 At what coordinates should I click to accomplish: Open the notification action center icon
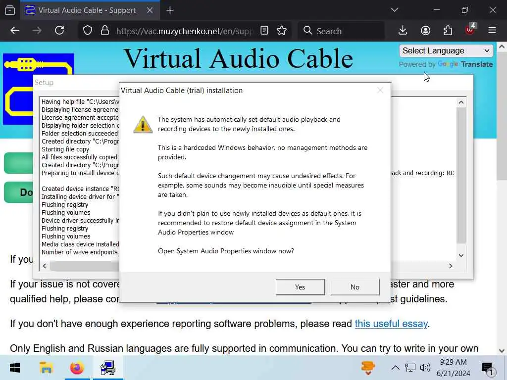point(487,368)
